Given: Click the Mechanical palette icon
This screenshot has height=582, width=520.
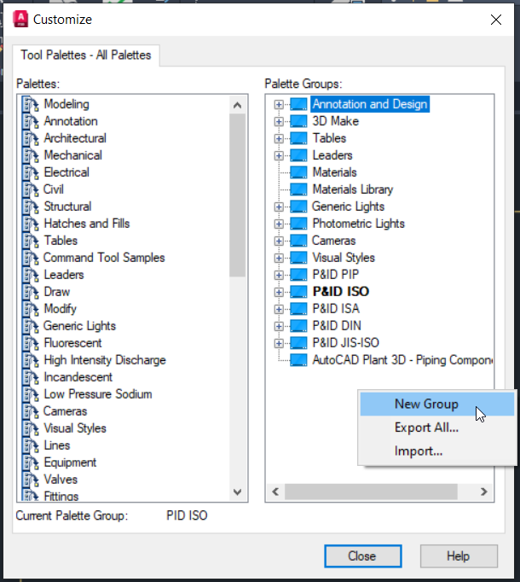Looking at the screenshot, I should click(x=31, y=155).
